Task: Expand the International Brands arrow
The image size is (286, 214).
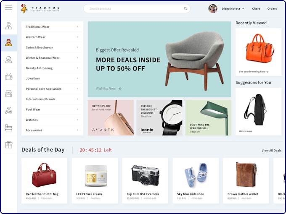Action: [77, 99]
